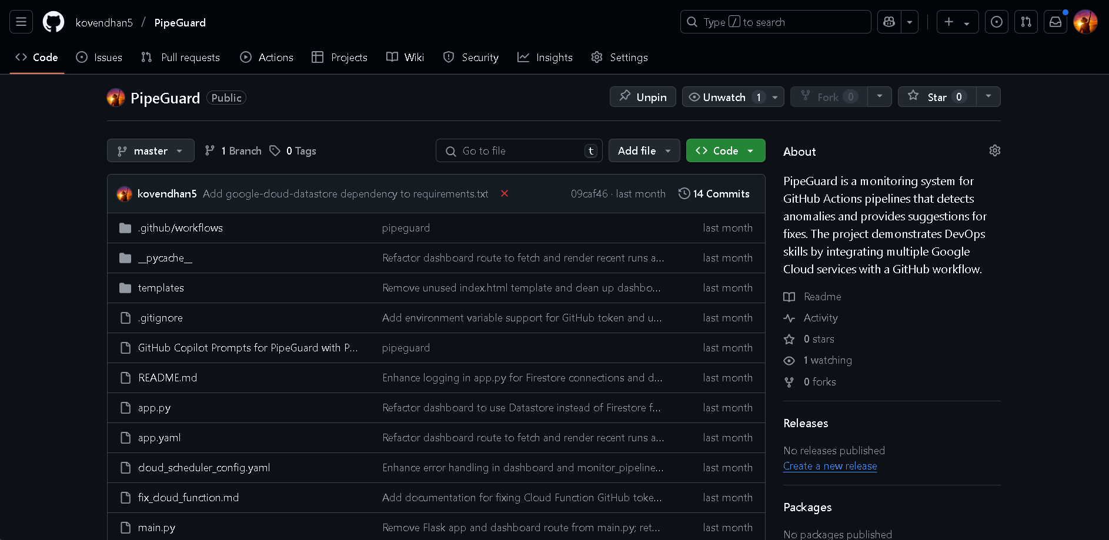Screen dimensions: 1109x540
Task: Click the failed status X icon on latest commit
Action: pyautogui.click(x=505, y=194)
